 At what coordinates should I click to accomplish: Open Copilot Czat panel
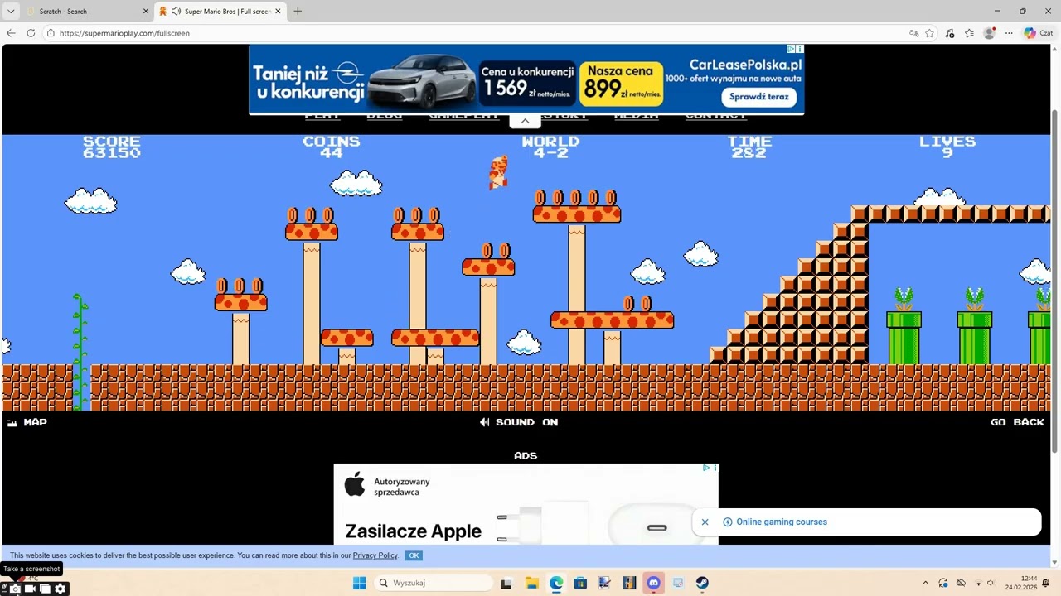click(1038, 33)
